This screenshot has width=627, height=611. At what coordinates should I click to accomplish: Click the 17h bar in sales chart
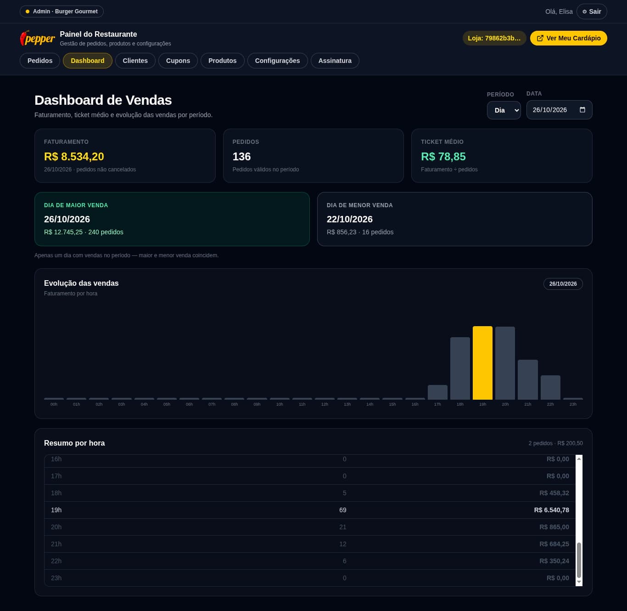coord(437,392)
